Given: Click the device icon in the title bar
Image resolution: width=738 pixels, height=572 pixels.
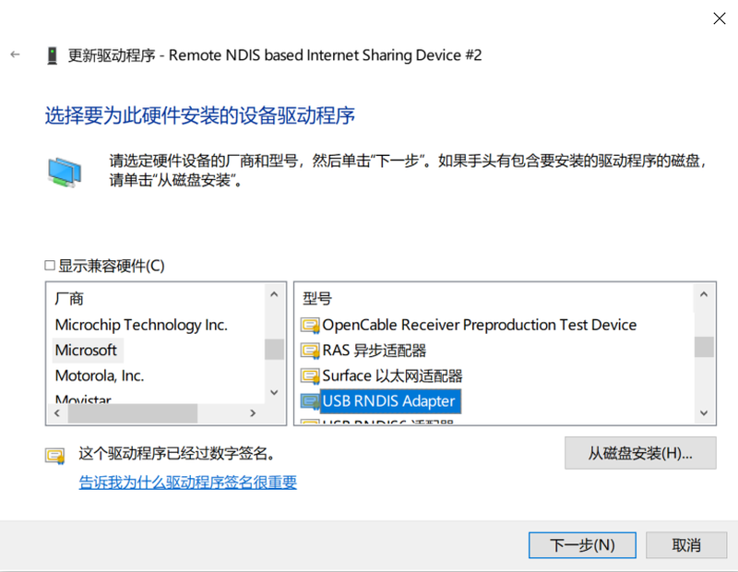Looking at the screenshot, I should [52, 55].
